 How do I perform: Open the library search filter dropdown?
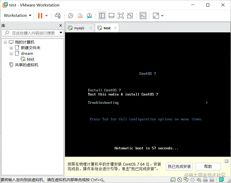[x=61, y=33]
